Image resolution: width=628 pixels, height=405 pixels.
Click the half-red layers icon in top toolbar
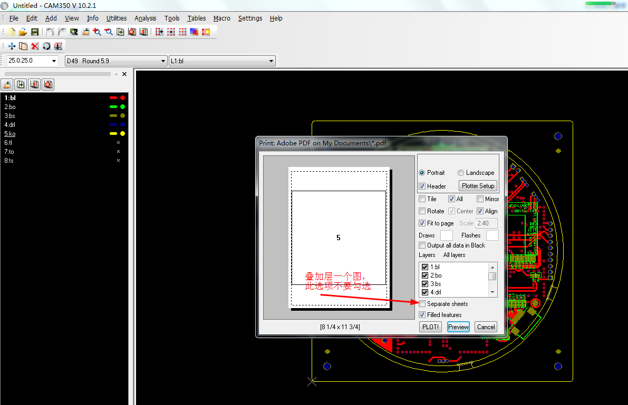pyautogui.click(x=144, y=32)
